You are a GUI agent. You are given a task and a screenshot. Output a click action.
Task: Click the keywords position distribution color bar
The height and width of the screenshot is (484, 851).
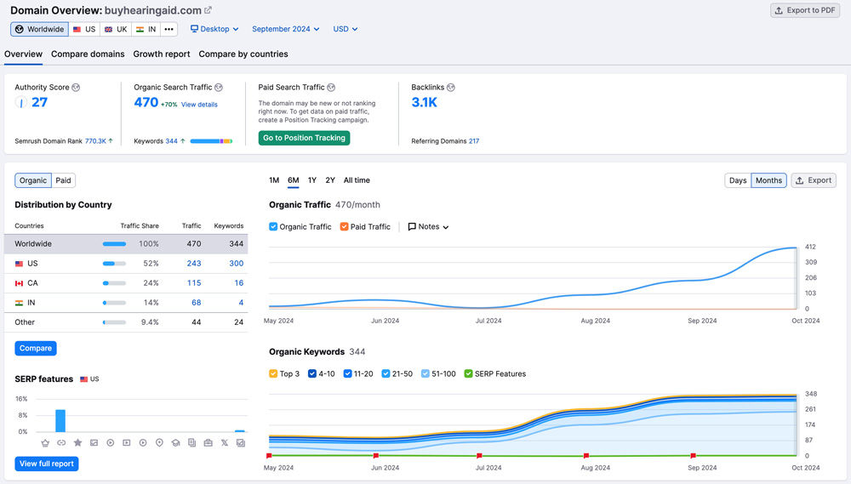pos(211,141)
